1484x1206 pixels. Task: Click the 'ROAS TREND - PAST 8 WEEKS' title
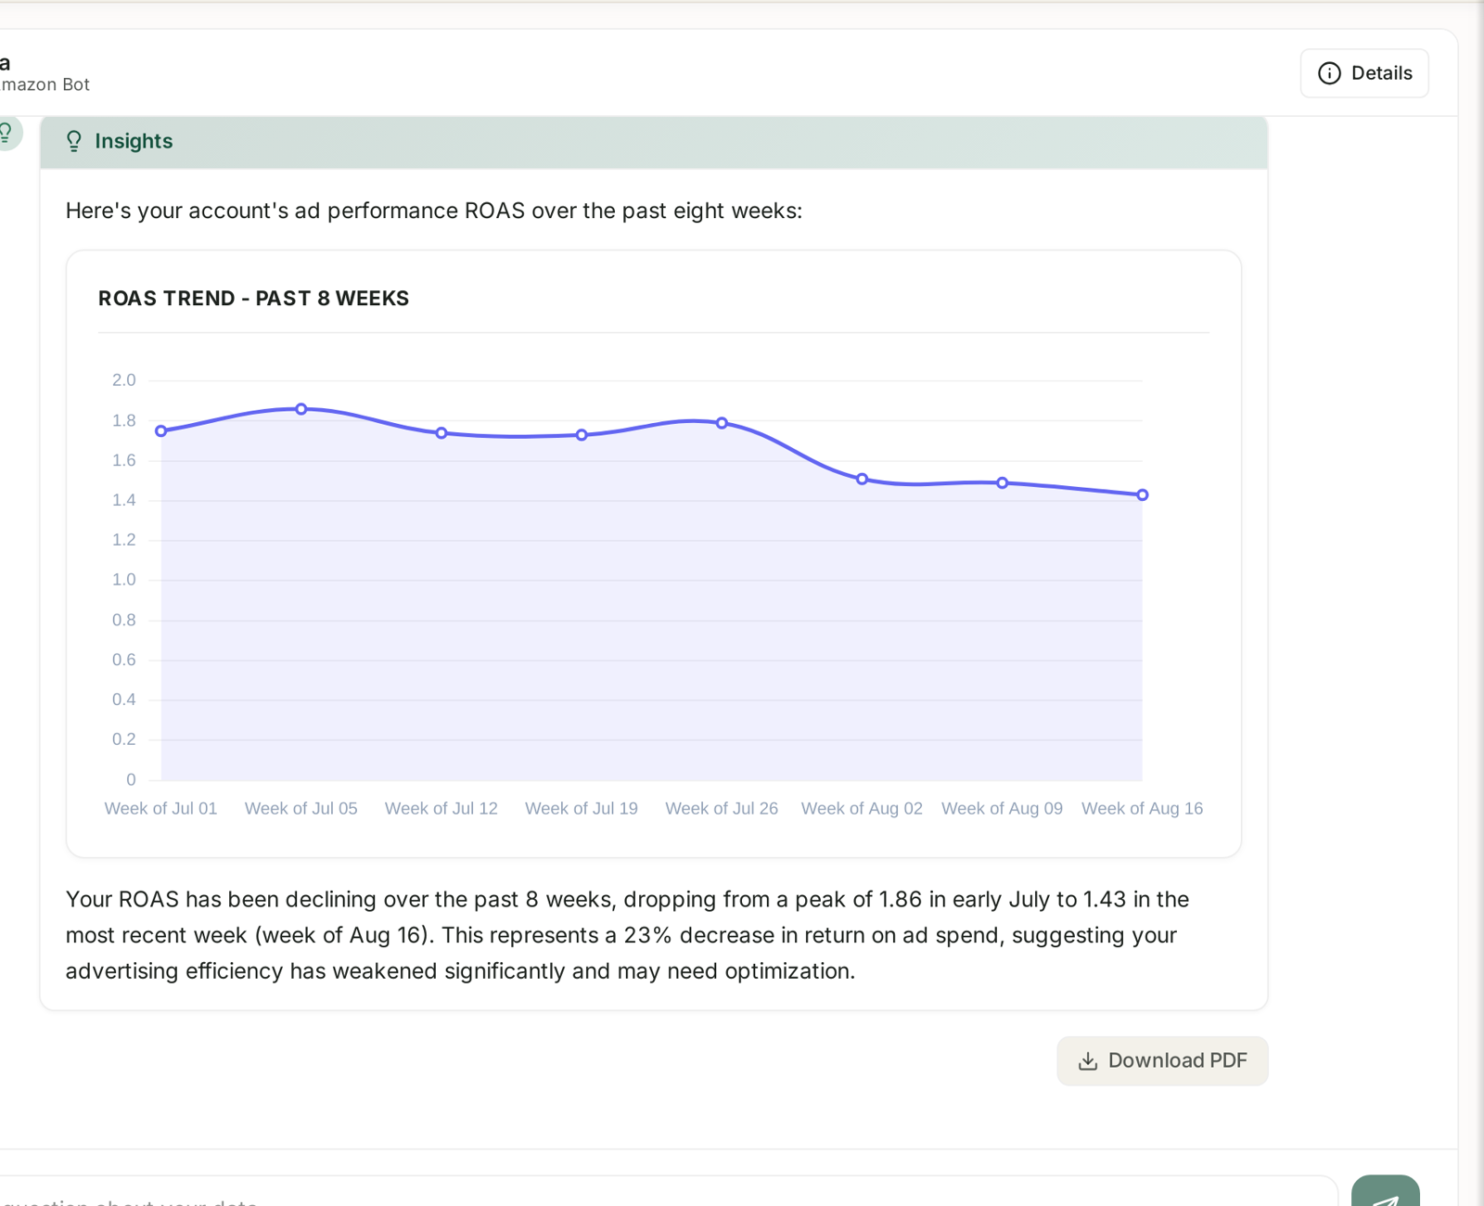coord(253,299)
